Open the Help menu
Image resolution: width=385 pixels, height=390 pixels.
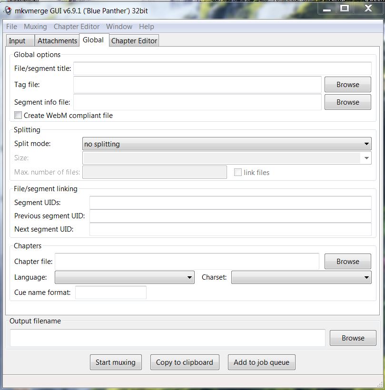pos(146,26)
